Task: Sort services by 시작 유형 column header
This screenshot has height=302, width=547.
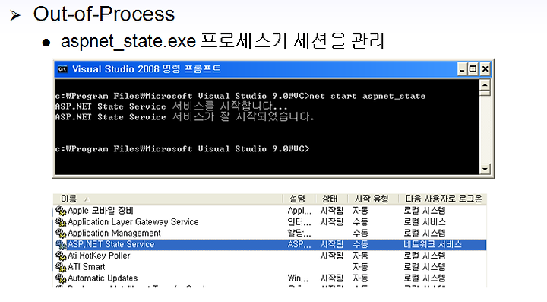Action: click(372, 199)
